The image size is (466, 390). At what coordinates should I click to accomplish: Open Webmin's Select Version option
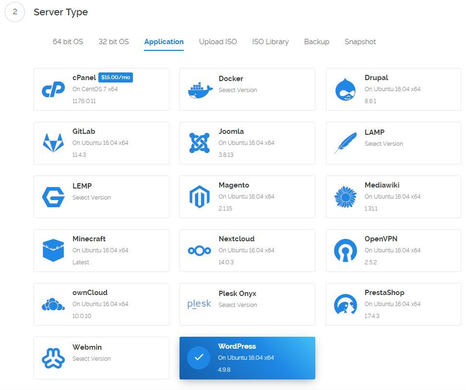pos(92,359)
